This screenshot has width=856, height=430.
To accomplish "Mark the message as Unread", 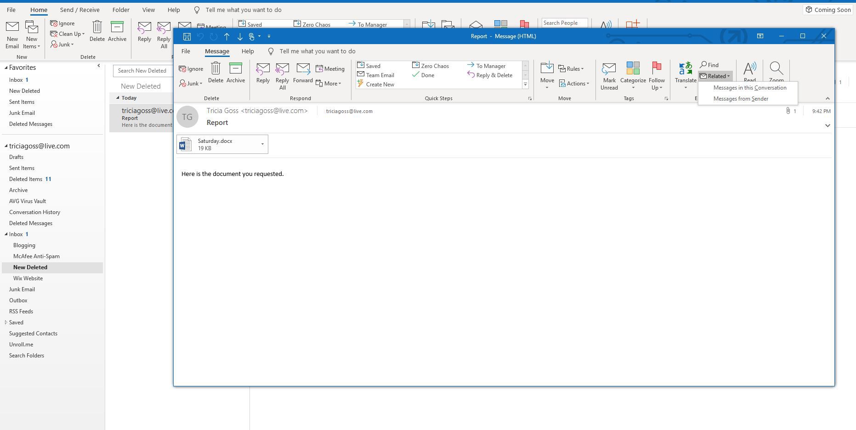I will (x=609, y=76).
